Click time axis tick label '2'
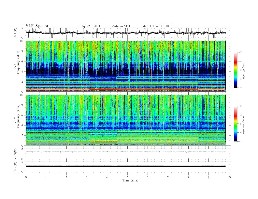The image size is (258, 199). pyautogui.click(x=66, y=177)
